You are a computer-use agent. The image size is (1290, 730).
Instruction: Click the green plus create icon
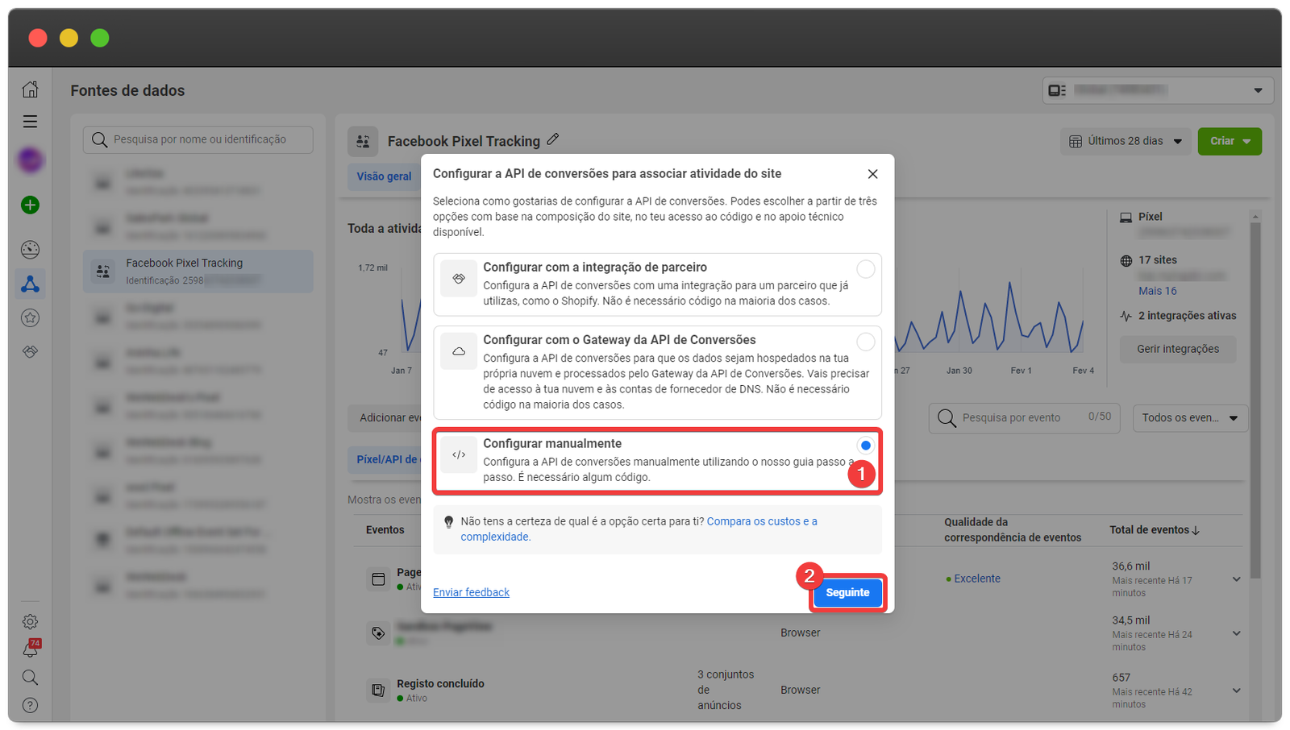(30, 205)
